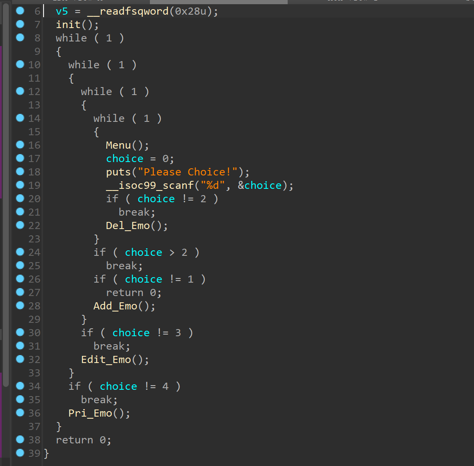The height and width of the screenshot is (466, 474).
Task: Toggle breakpoint dot on line 36
Action: tap(20, 412)
